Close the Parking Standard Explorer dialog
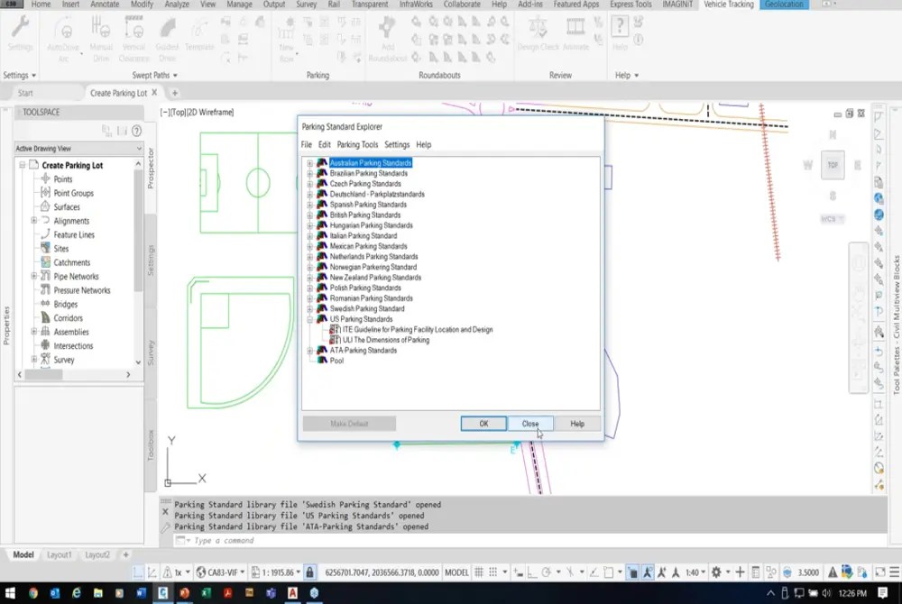 tap(530, 423)
